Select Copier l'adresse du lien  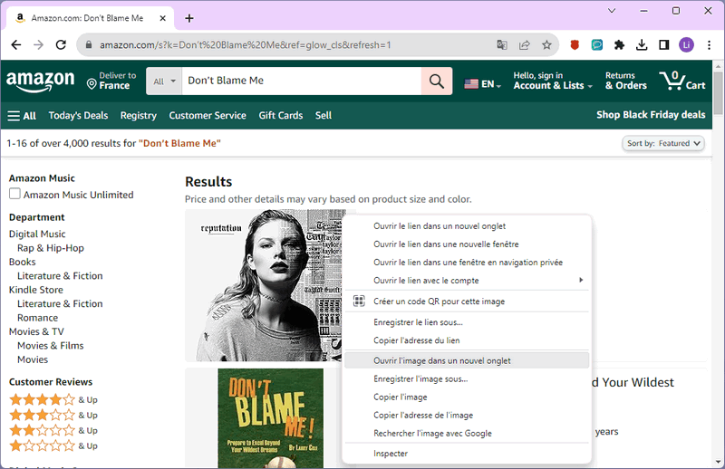[467, 340]
